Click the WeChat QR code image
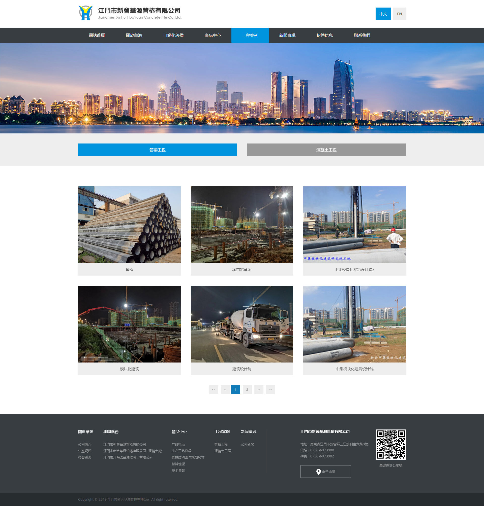This screenshot has height=506, width=484. click(x=391, y=444)
